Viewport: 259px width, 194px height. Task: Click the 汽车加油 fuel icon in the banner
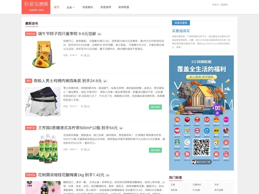[226, 142]
